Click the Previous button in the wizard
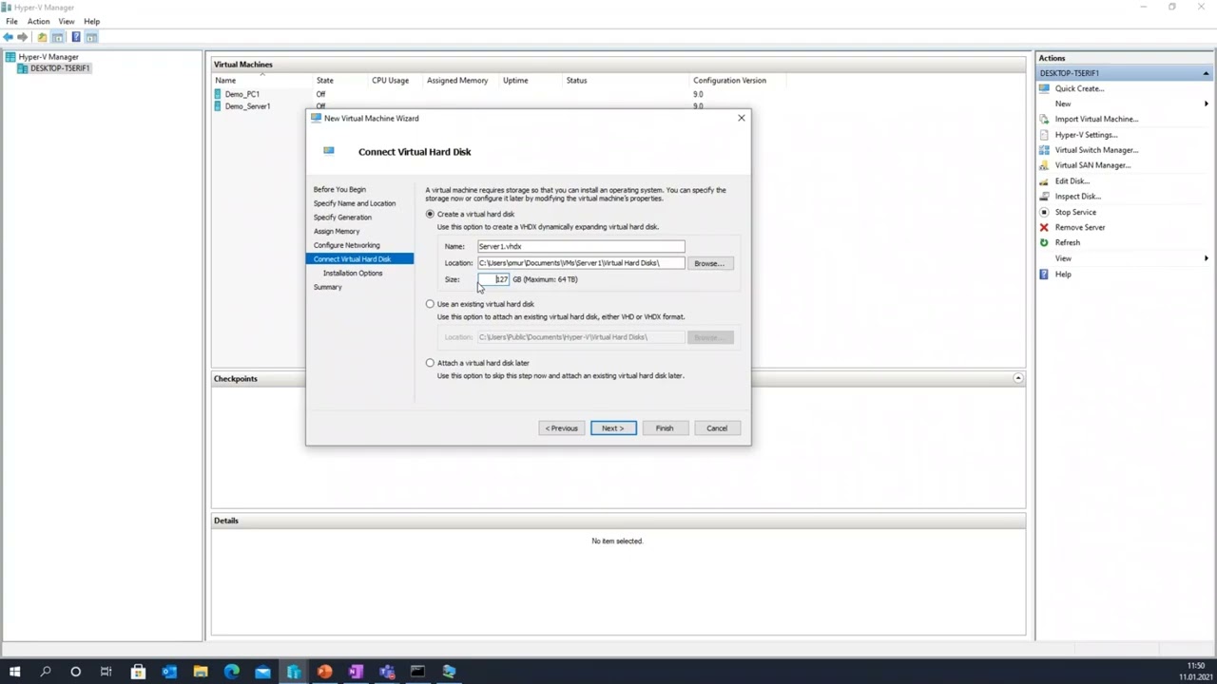Screen dimensions: 1217x684 pos(561,428)
